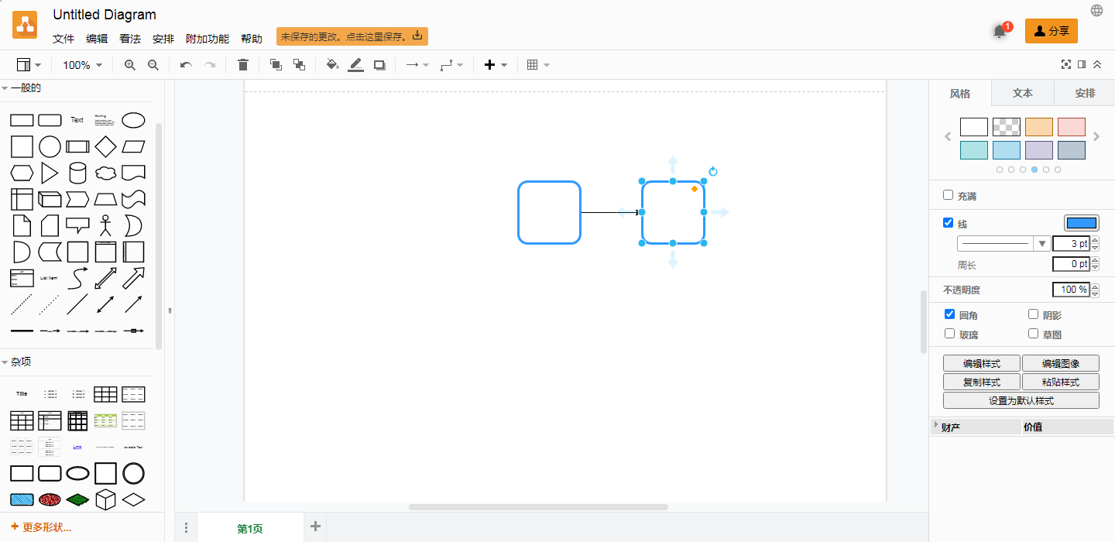Open 更多形状 more shapes link
Image resolution: width=1115 pixels, height=542 pixels.
click(x=41, y=527)
